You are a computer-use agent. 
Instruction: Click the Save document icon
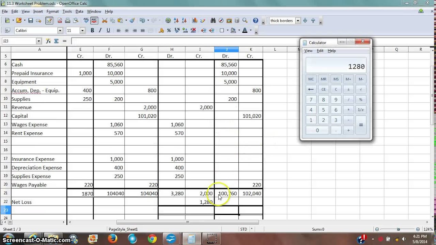coord(30,21)
